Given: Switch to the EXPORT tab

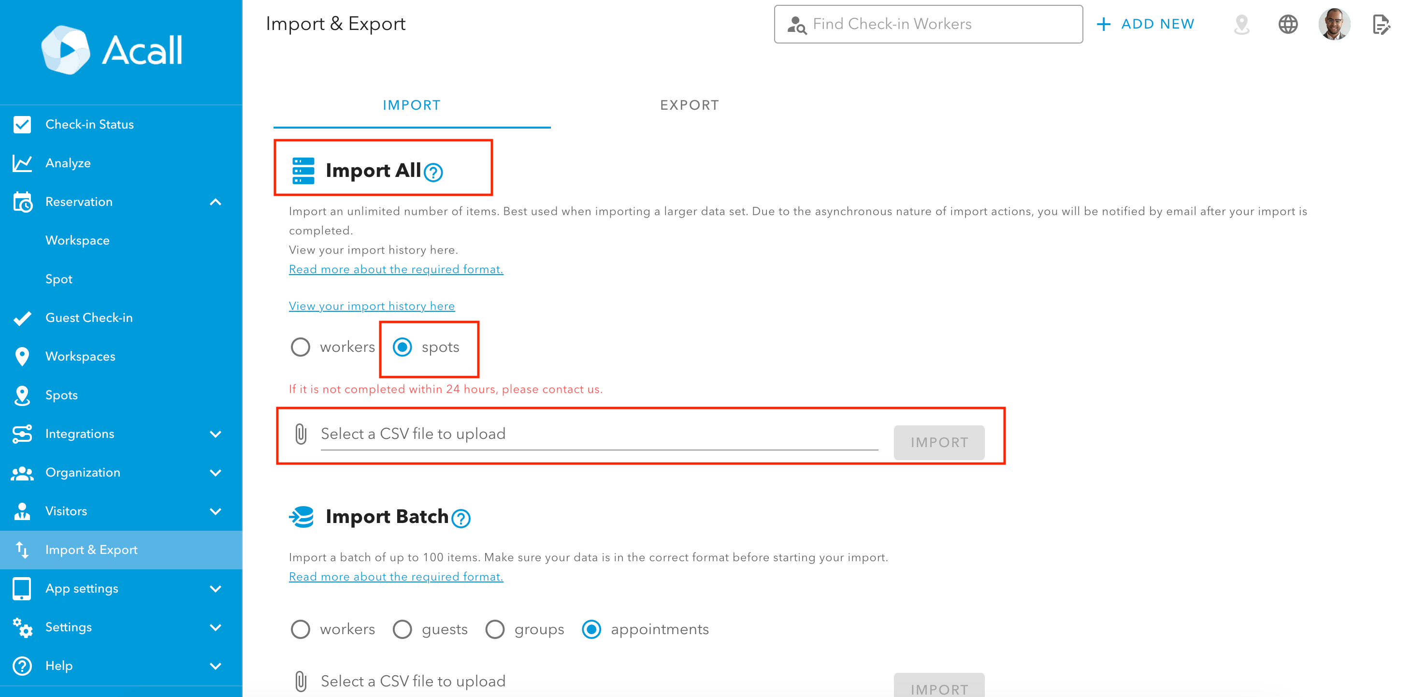Looking at the screenshot, I should [x=689, y=105].
